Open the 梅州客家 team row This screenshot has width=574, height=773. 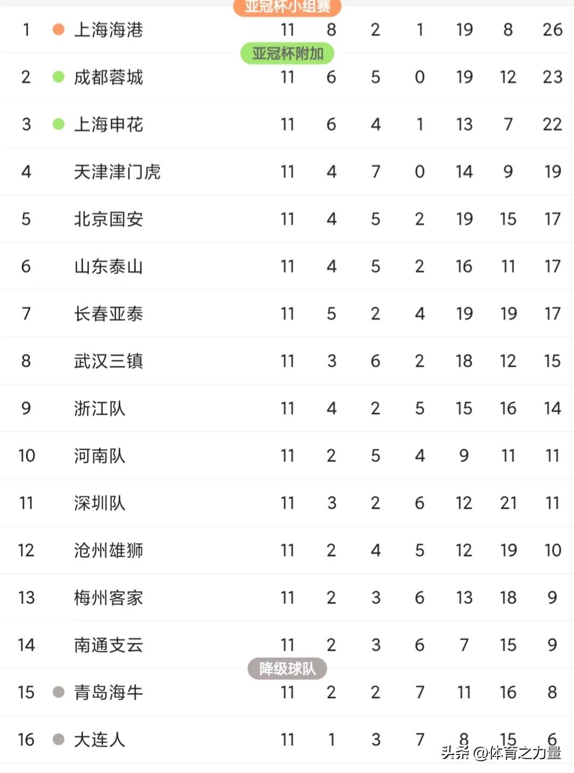(109, 598)
